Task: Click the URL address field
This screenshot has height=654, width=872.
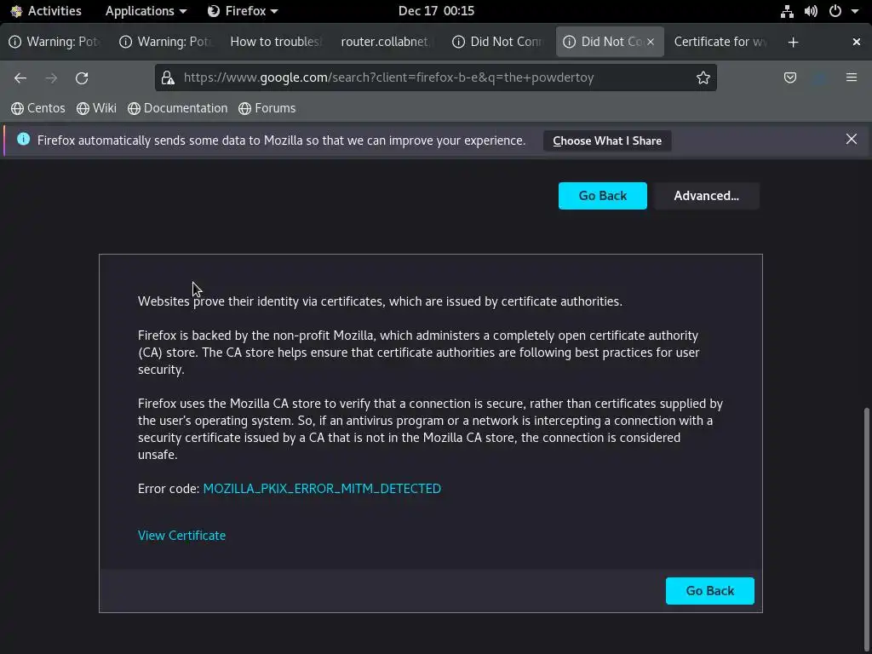Action: [x=435, y=77]
